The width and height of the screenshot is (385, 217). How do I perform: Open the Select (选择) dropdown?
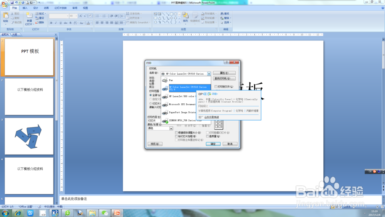[x=226, y=22]
